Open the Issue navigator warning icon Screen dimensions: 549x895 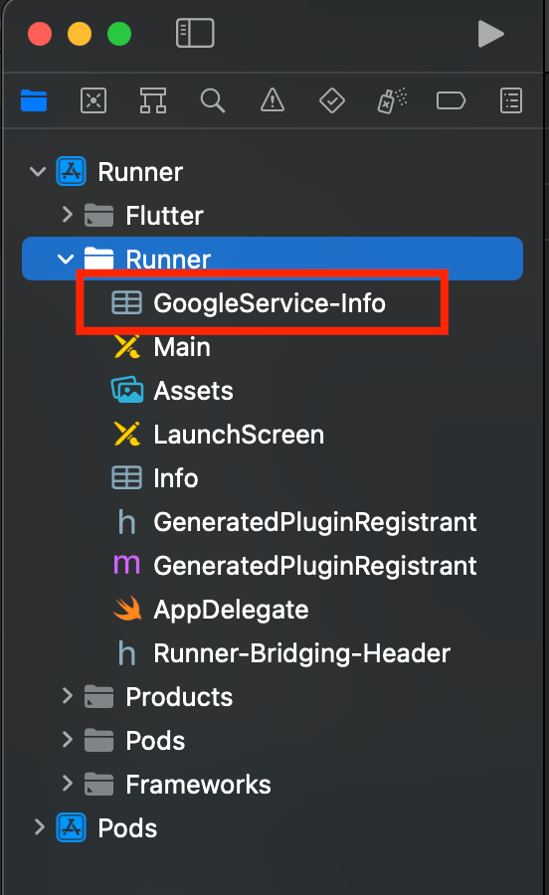pyautogui.click(x=273, y=101)
